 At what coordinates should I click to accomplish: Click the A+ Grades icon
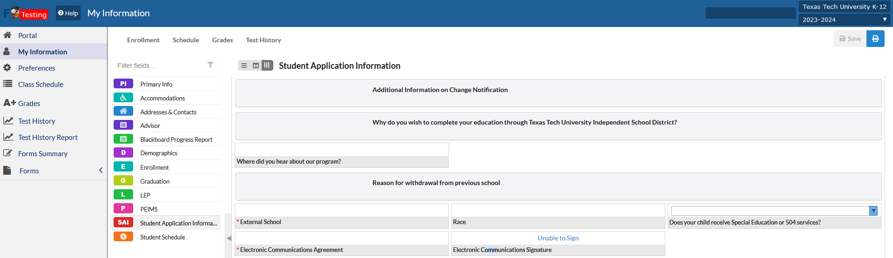(x=10, y=103)
